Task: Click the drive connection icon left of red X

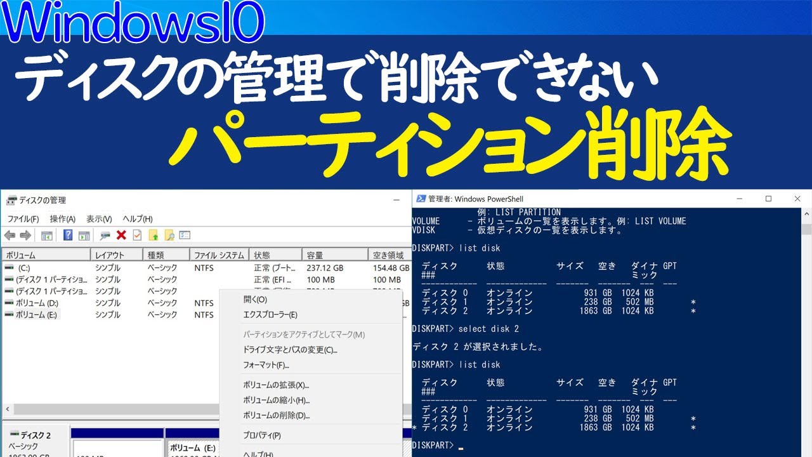Action: click(105, 235)
